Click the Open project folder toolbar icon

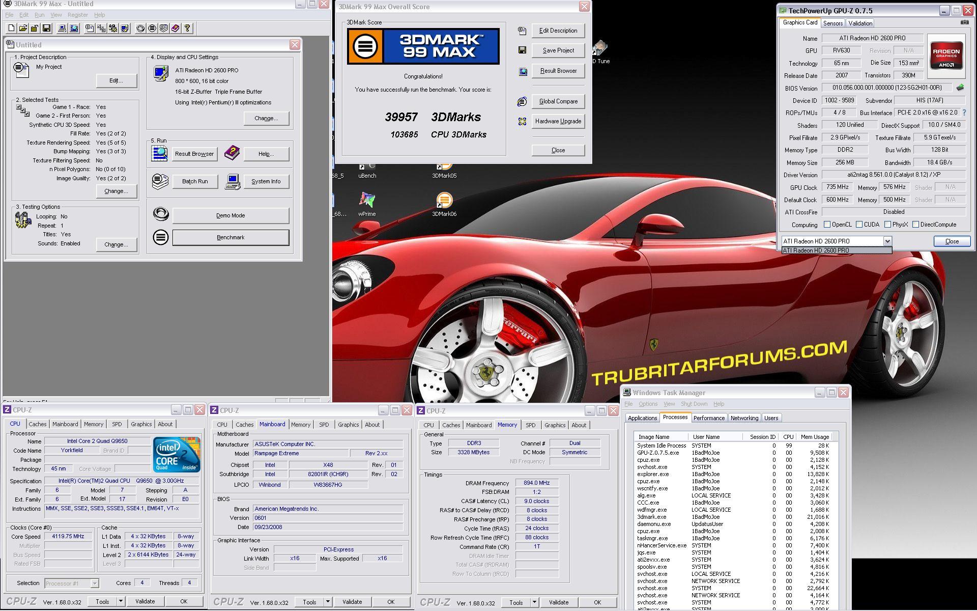click(x=23, y=29)
